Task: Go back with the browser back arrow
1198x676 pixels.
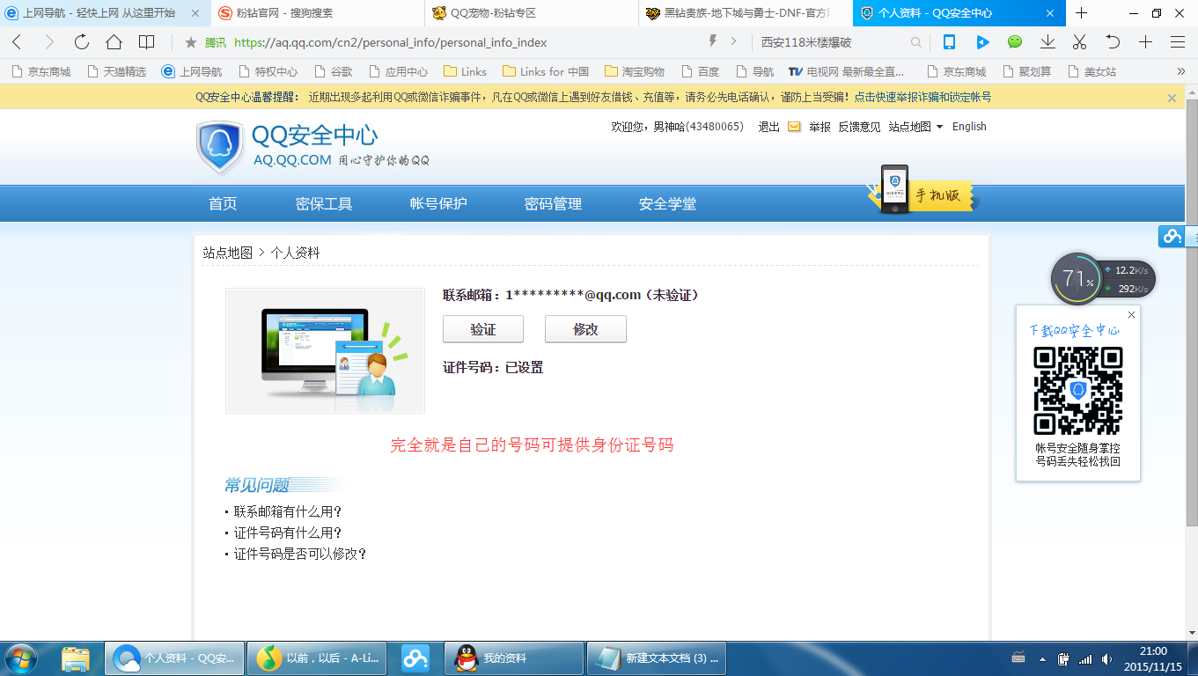Action: point(17,42)
